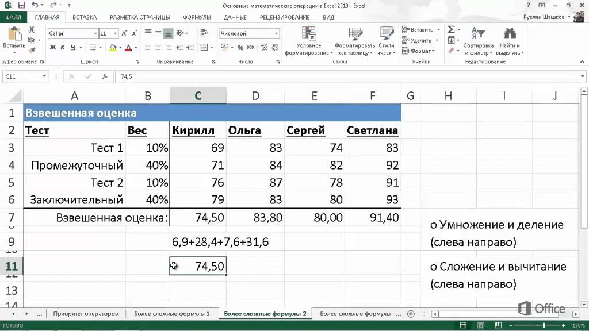Click the Undo arrow icon

35,5
